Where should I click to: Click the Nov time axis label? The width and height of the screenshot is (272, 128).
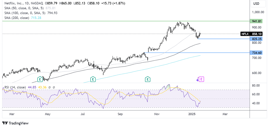pyautogui.click(x=157, y=114)
